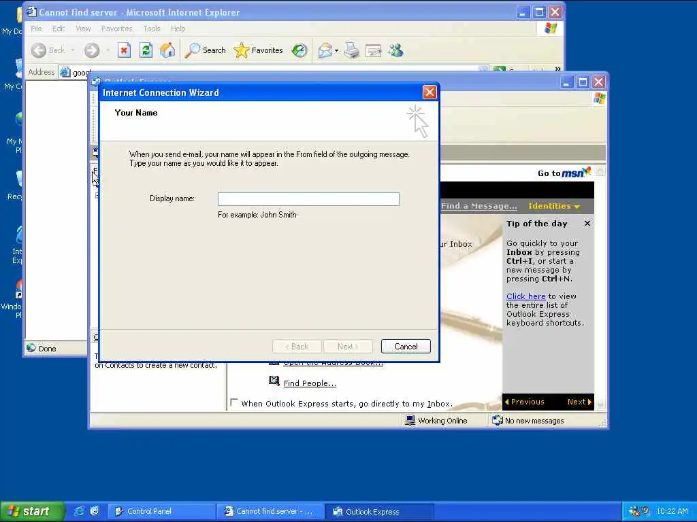Click the Find a Message link
This screenshot has width=697, height=522.
point(479,206)
